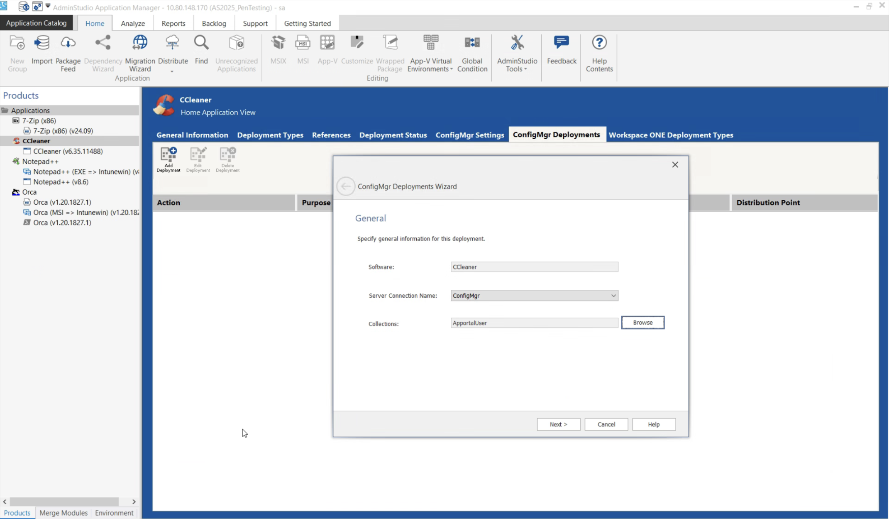Open Global Condition editor

(x=472, y=43)
